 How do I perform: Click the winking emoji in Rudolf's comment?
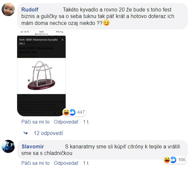pyautogui.click(x=106, y=23)
